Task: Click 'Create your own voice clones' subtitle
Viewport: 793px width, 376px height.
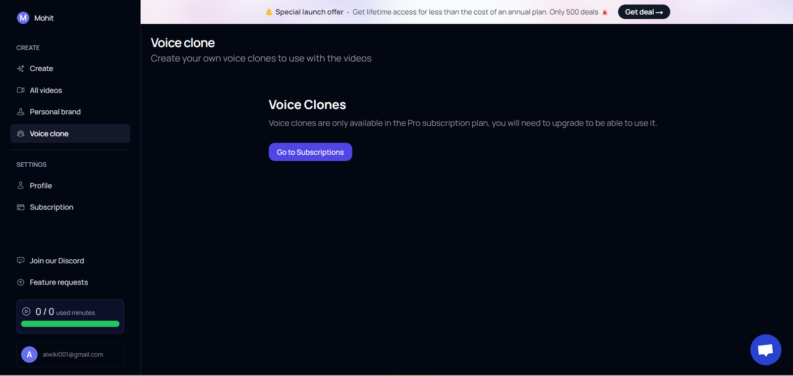Action: 261,58
